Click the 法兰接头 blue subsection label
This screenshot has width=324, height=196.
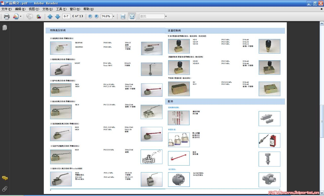172,169
